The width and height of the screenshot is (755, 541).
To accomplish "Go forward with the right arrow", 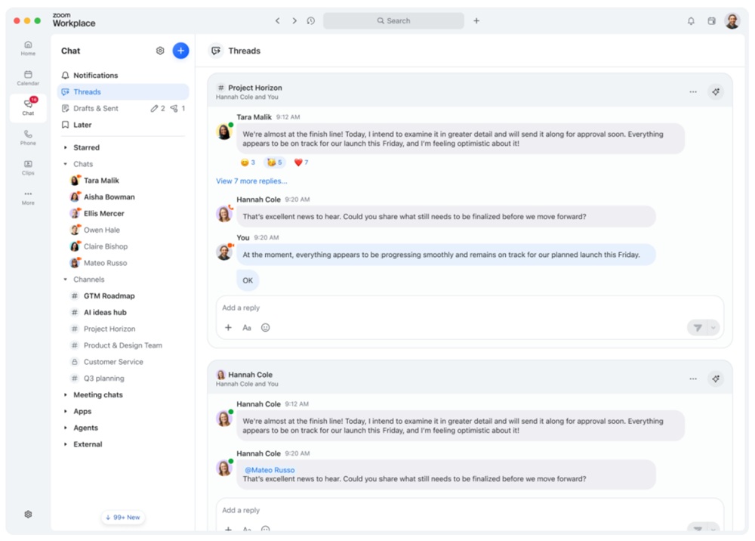I will 294,20.
